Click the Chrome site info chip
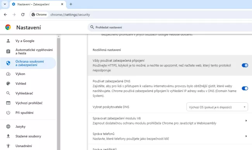 click(39, 15)
